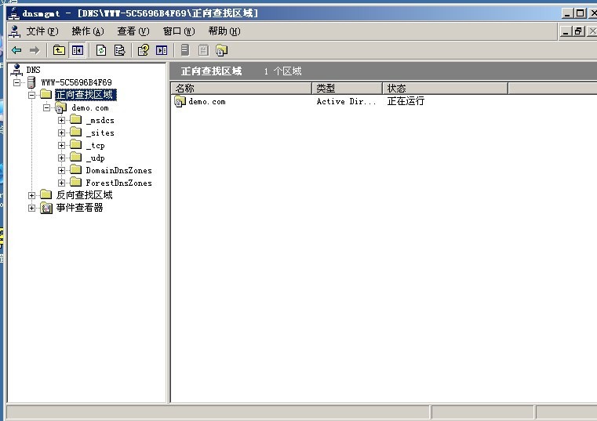Select the DomainDnsZones folder
This screenshot has width=597, height=421.
tap(118, 171)
